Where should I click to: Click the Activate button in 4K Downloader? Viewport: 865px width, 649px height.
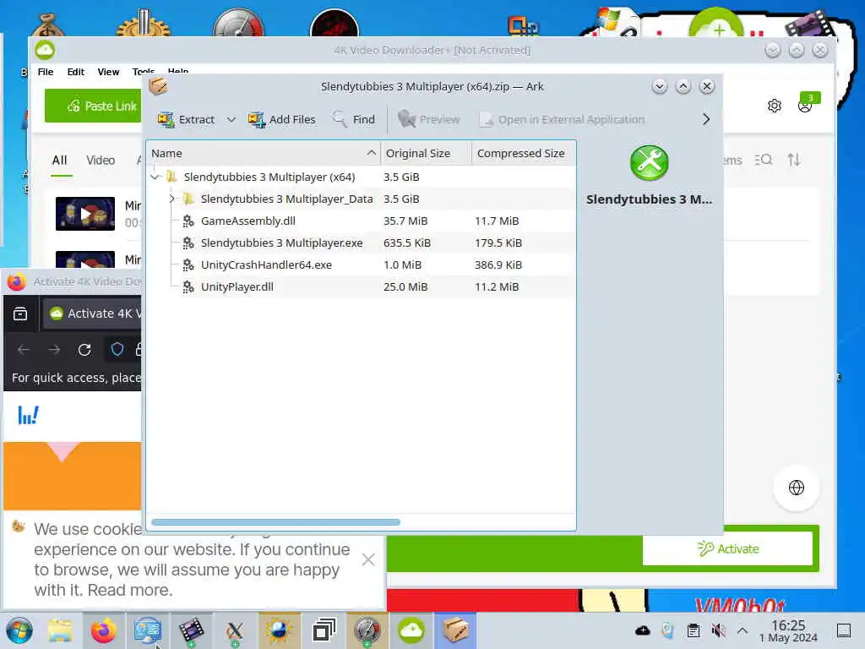(727, 548)
